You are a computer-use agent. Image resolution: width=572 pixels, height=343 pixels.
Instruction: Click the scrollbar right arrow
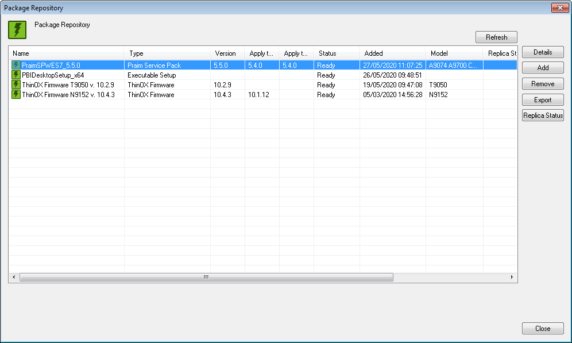[512, 278]
